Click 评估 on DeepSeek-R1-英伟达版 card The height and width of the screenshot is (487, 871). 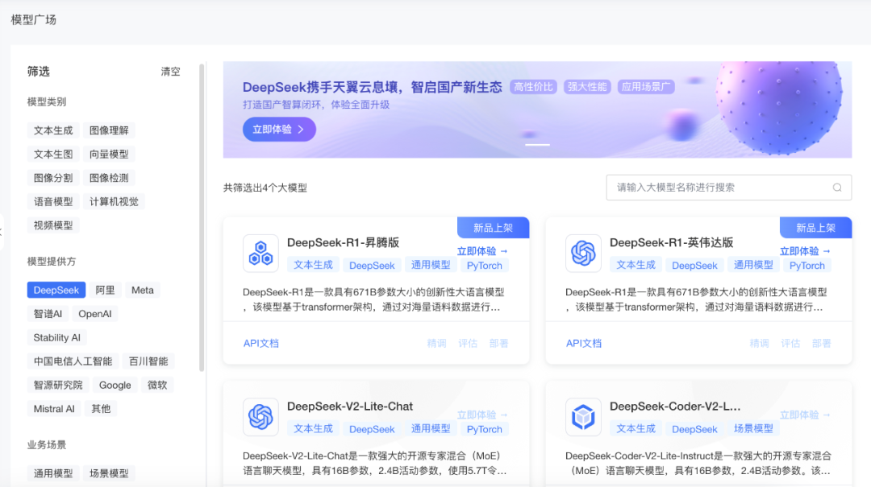[790, 344]
